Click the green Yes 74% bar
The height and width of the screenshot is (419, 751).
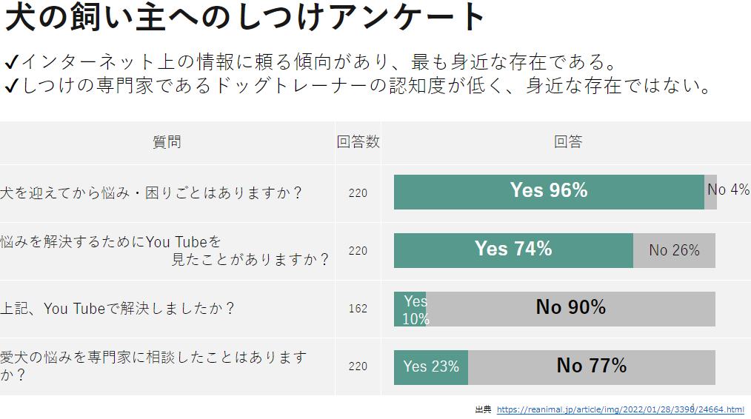click(513, 249)
